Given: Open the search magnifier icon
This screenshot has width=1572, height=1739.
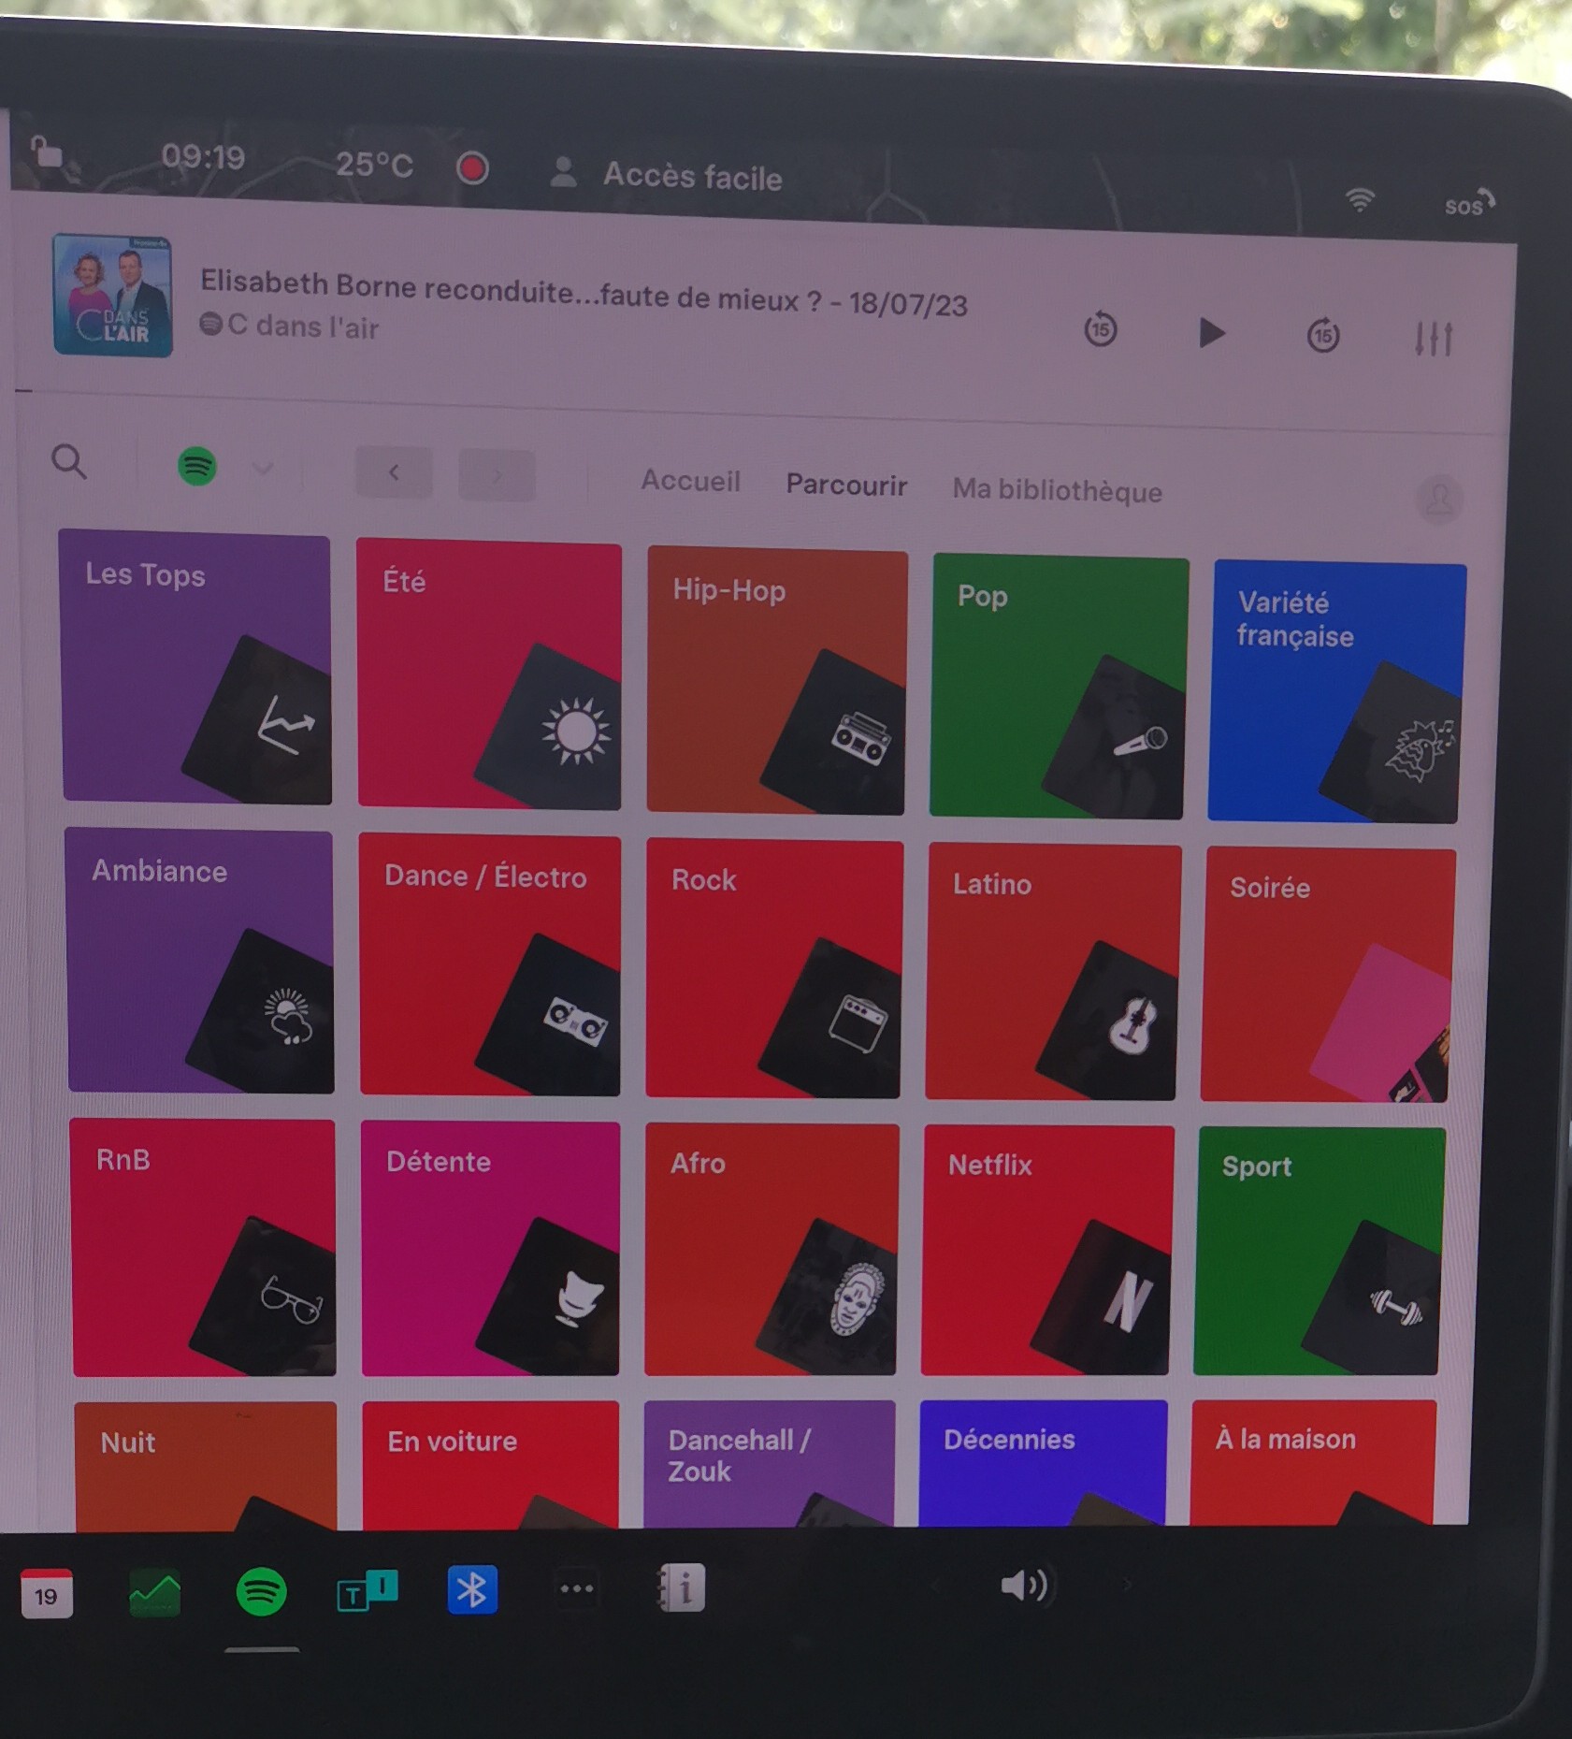Looking at the screenshot, I should tap(69, 462).
